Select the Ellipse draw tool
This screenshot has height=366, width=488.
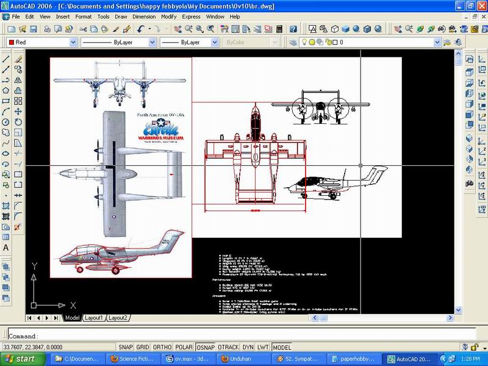coord(5,154)
